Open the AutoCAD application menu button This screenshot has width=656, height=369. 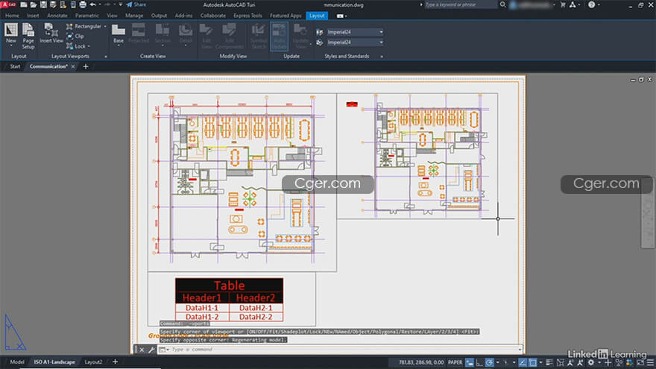[8, 4]
